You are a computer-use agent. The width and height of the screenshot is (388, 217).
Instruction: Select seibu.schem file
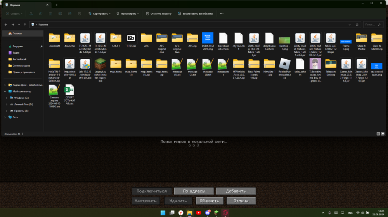click(300, 67)
